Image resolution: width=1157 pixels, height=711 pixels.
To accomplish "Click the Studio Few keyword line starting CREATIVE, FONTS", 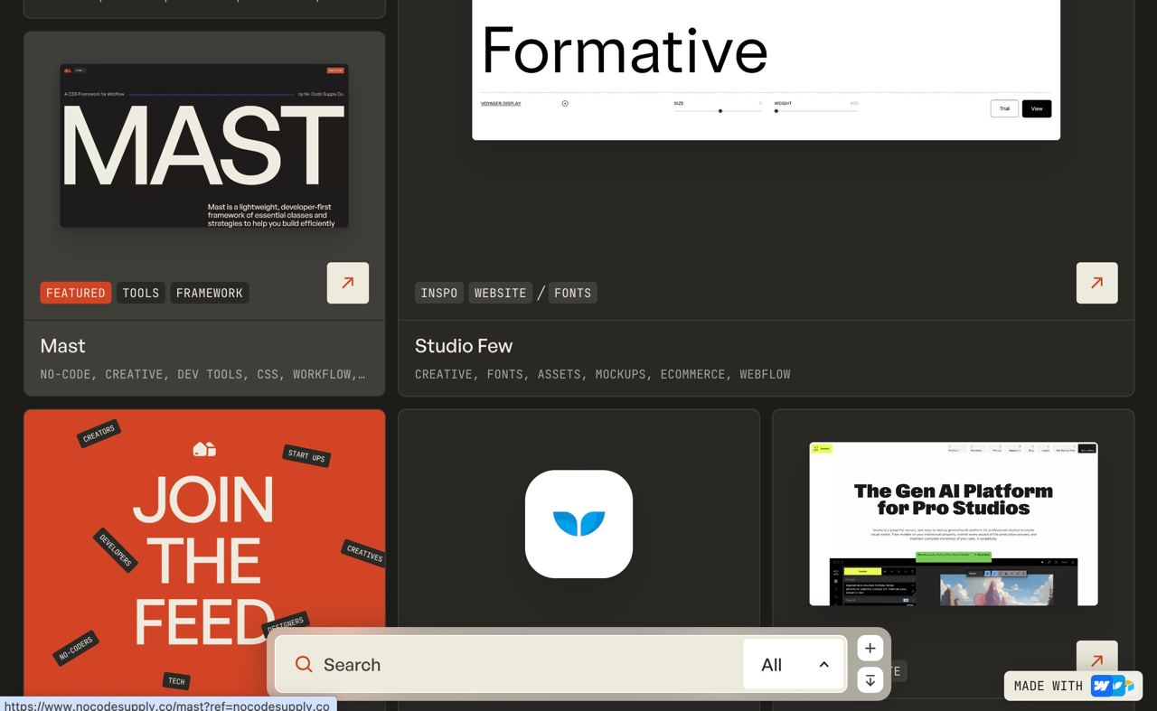I will point(603,374).
